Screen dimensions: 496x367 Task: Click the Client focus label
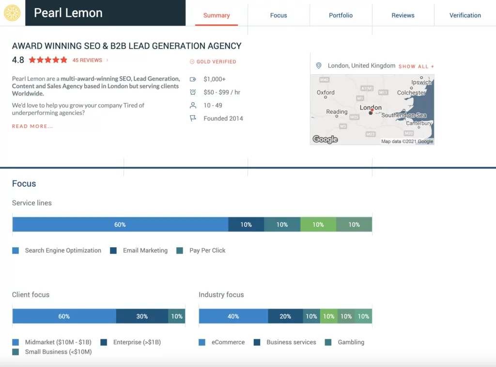(31, 295)
